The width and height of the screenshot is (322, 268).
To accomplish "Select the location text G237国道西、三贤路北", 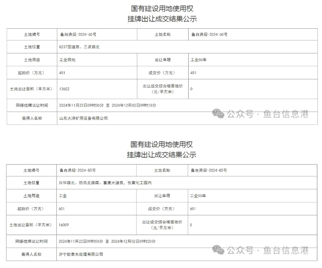I will (x=79, y=47).
